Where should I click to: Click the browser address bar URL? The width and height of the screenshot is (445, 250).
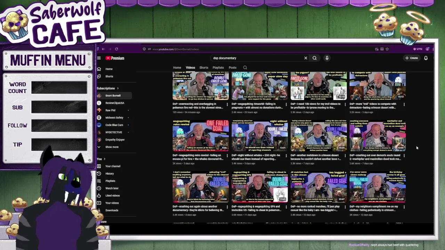pyautogui.click(x=176, y=49)
